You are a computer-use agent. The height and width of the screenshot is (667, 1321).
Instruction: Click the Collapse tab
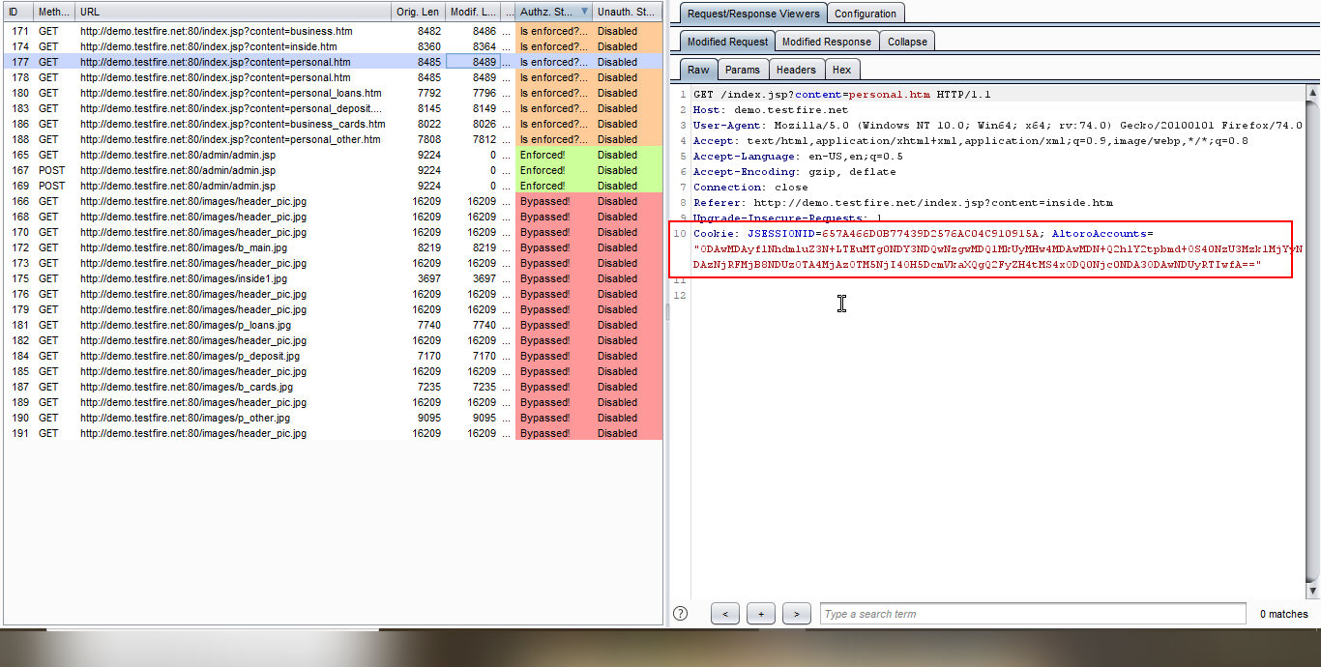click(907, 42)
